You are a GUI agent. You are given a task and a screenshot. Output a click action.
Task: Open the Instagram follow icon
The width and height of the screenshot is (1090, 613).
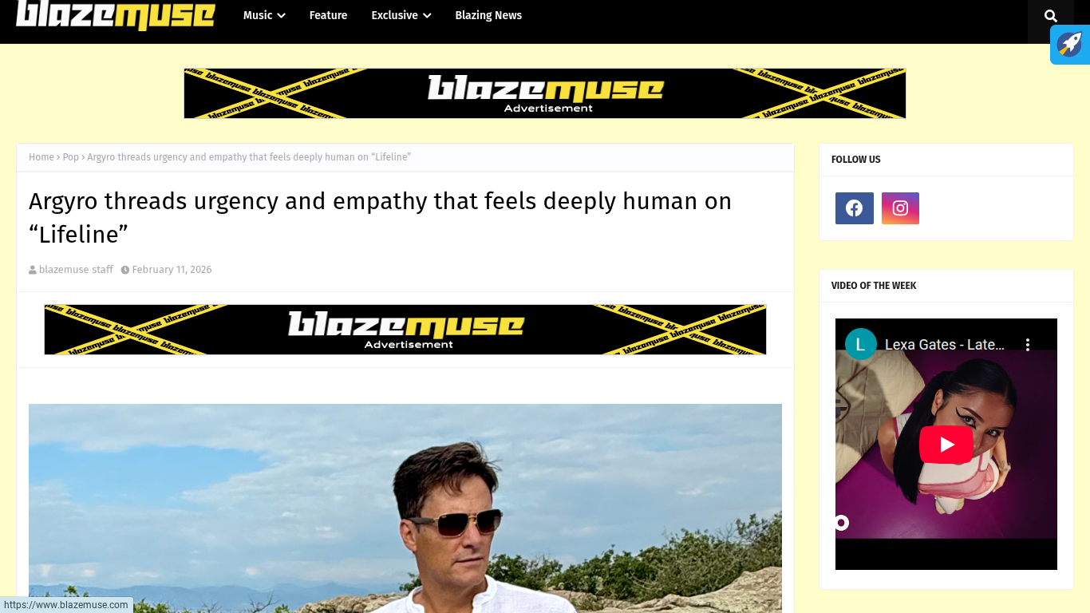point(900,208)
